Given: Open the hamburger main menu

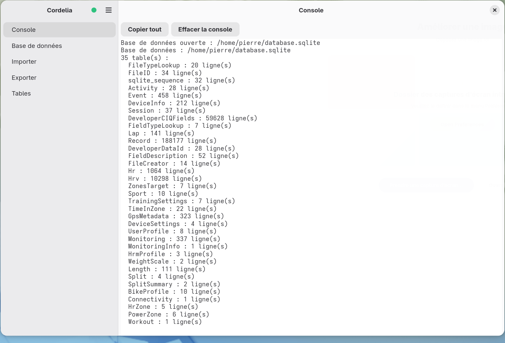Looking at the screenshot, I should pos(108,10).
